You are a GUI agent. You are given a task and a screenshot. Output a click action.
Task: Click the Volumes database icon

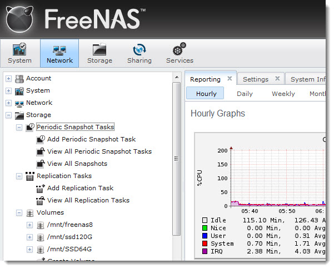(30, 213)
